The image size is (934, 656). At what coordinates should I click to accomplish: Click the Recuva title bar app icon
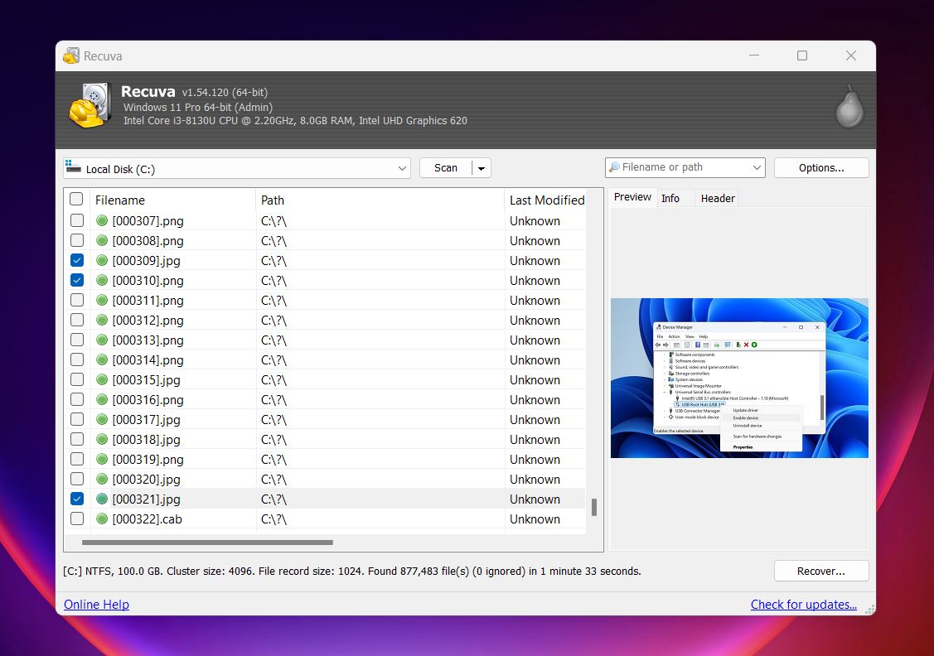71,56
